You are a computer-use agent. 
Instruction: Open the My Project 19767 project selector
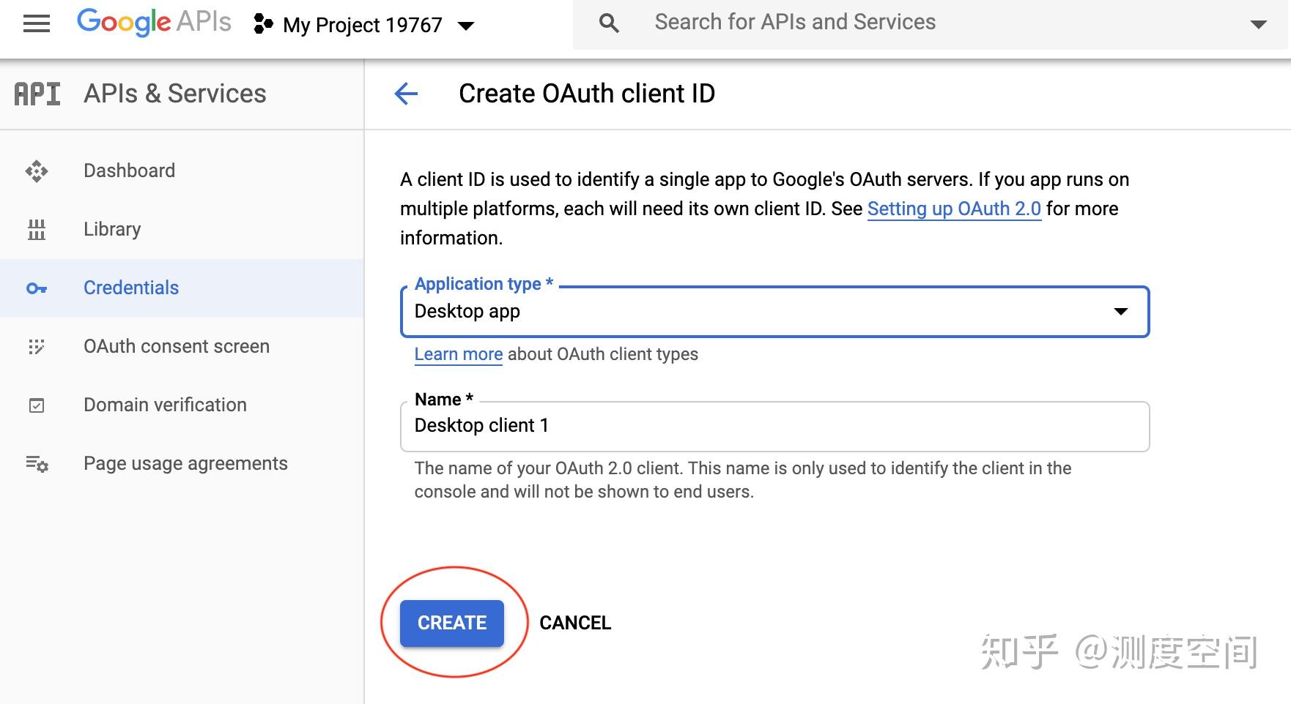point(364,25)
